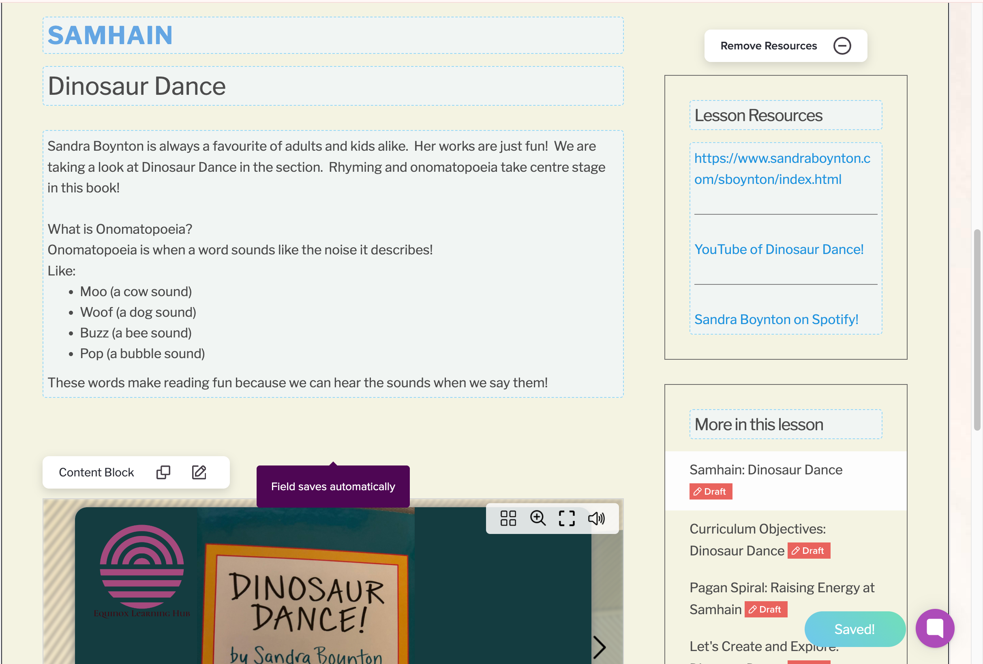The image size is (983, 664).
Task: Click the 'Buzz (a bee sound)' bullet
Action: coord(136,333)
